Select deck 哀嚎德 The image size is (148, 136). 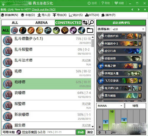click(x=46, y=95)
